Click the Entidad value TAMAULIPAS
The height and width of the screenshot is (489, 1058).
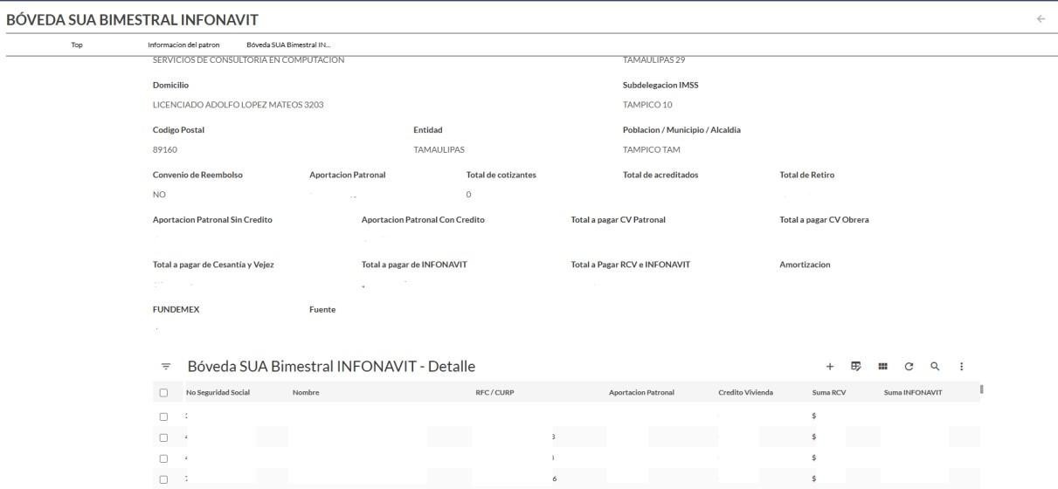tap(439, 149)
